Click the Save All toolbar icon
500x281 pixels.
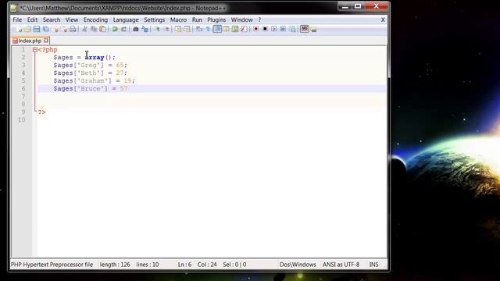(x=46, y=30)
